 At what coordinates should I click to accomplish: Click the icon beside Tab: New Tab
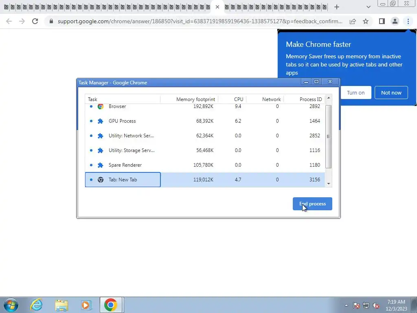click(x=100, y=180)
